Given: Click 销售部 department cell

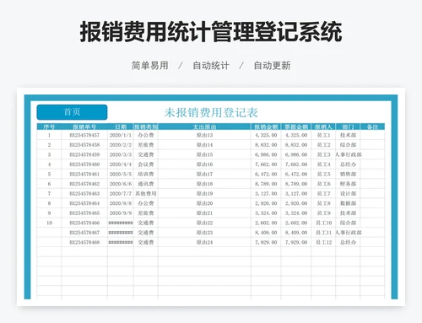Looking at the screenshot, I should tap(348, 174).
